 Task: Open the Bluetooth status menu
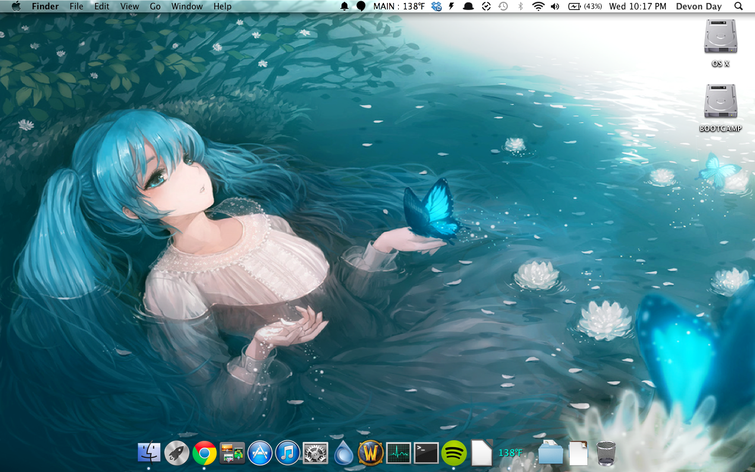coord(520,6)
